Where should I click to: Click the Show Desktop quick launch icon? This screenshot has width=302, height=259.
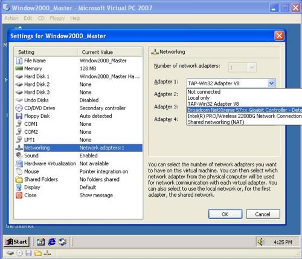click(41, 241)
